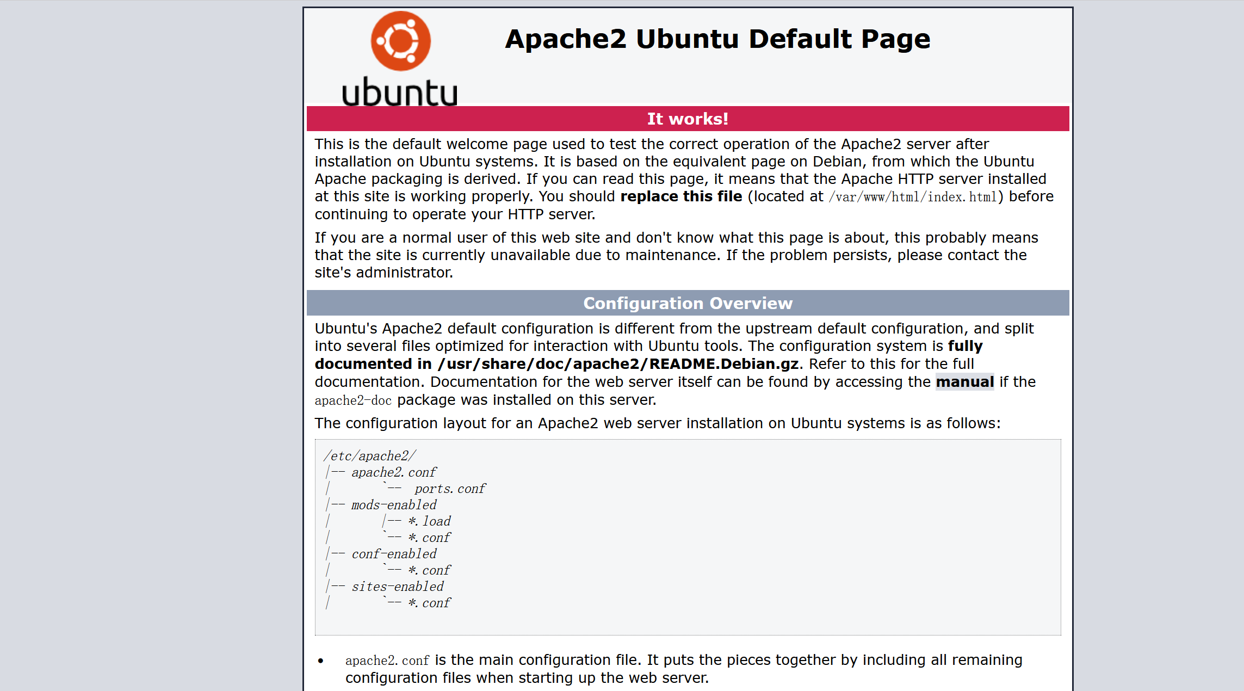Click mods-enabled entry in config tree
Screen dimensions: 1244x691
tap(394, 505)
